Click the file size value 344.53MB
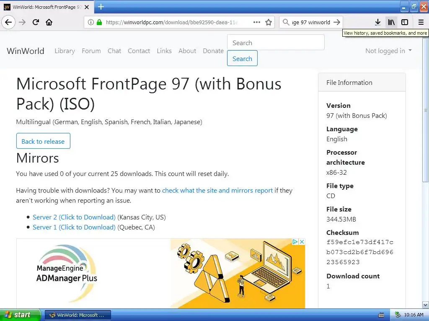Image resolution: width=429 pixels, height=321 pixels. pyautogui.click(x=341, y=219)
